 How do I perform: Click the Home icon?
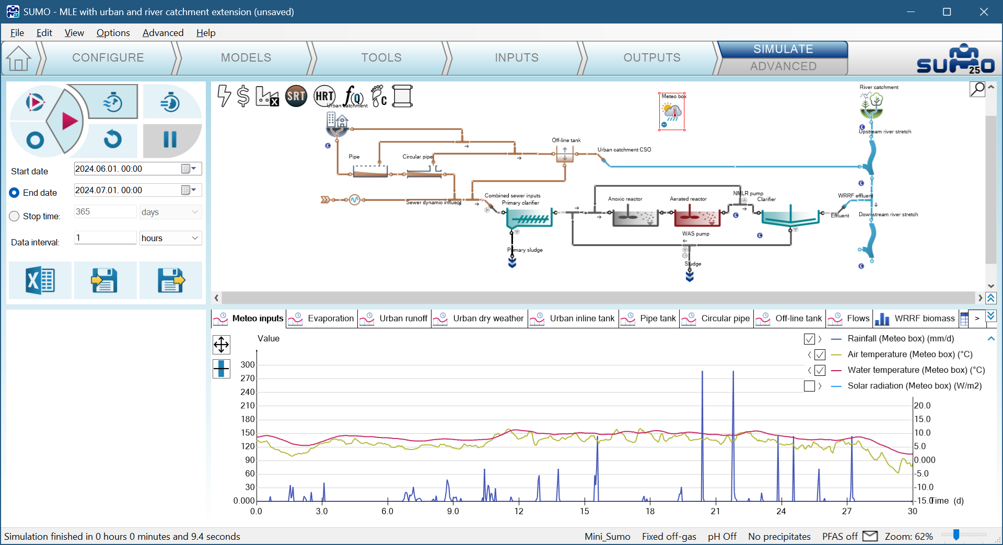tap(19, 58)
